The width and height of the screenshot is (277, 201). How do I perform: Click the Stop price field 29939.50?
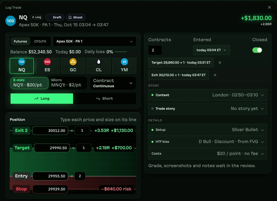[50, 189]
